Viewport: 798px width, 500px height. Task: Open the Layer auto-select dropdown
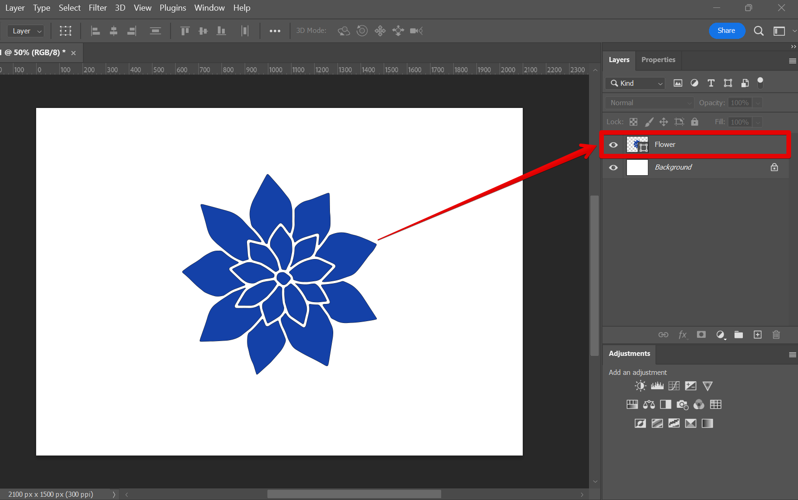pyautogui.click(x=26, y=31)
